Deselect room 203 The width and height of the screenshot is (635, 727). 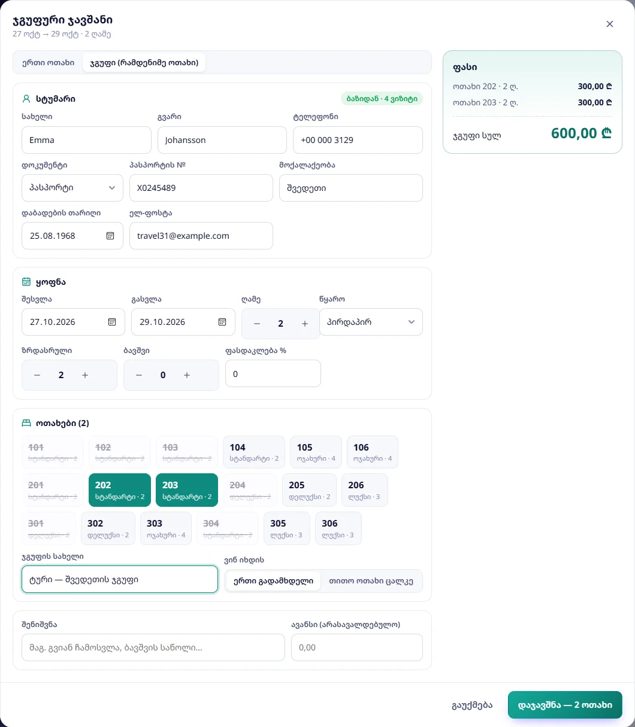point(186,490)
